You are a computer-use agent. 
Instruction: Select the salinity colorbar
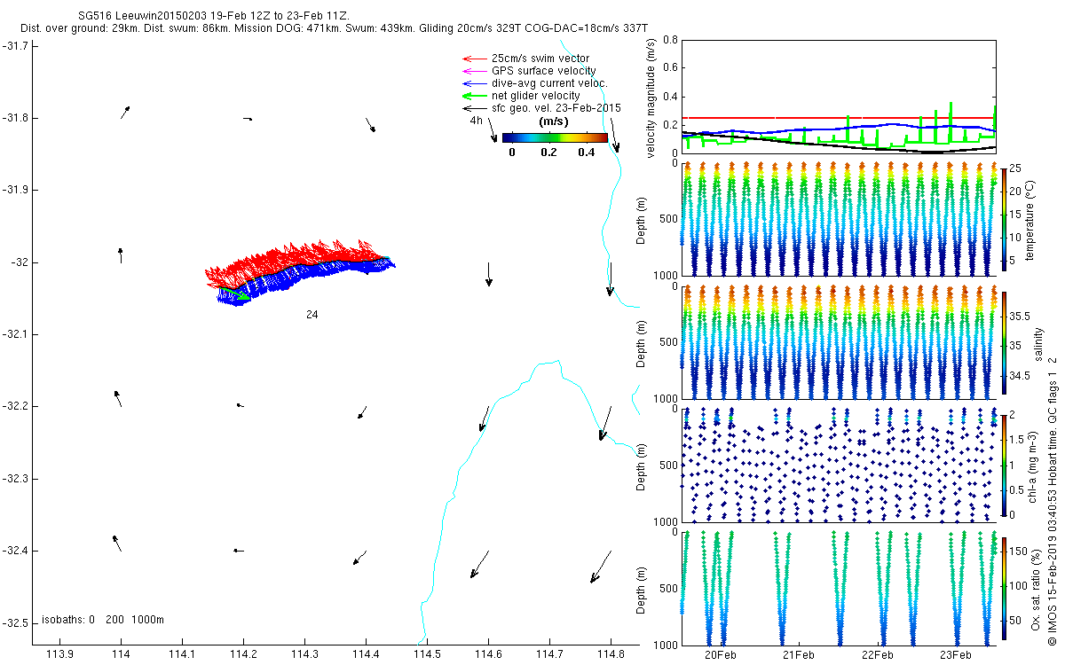pos(1004,342)
